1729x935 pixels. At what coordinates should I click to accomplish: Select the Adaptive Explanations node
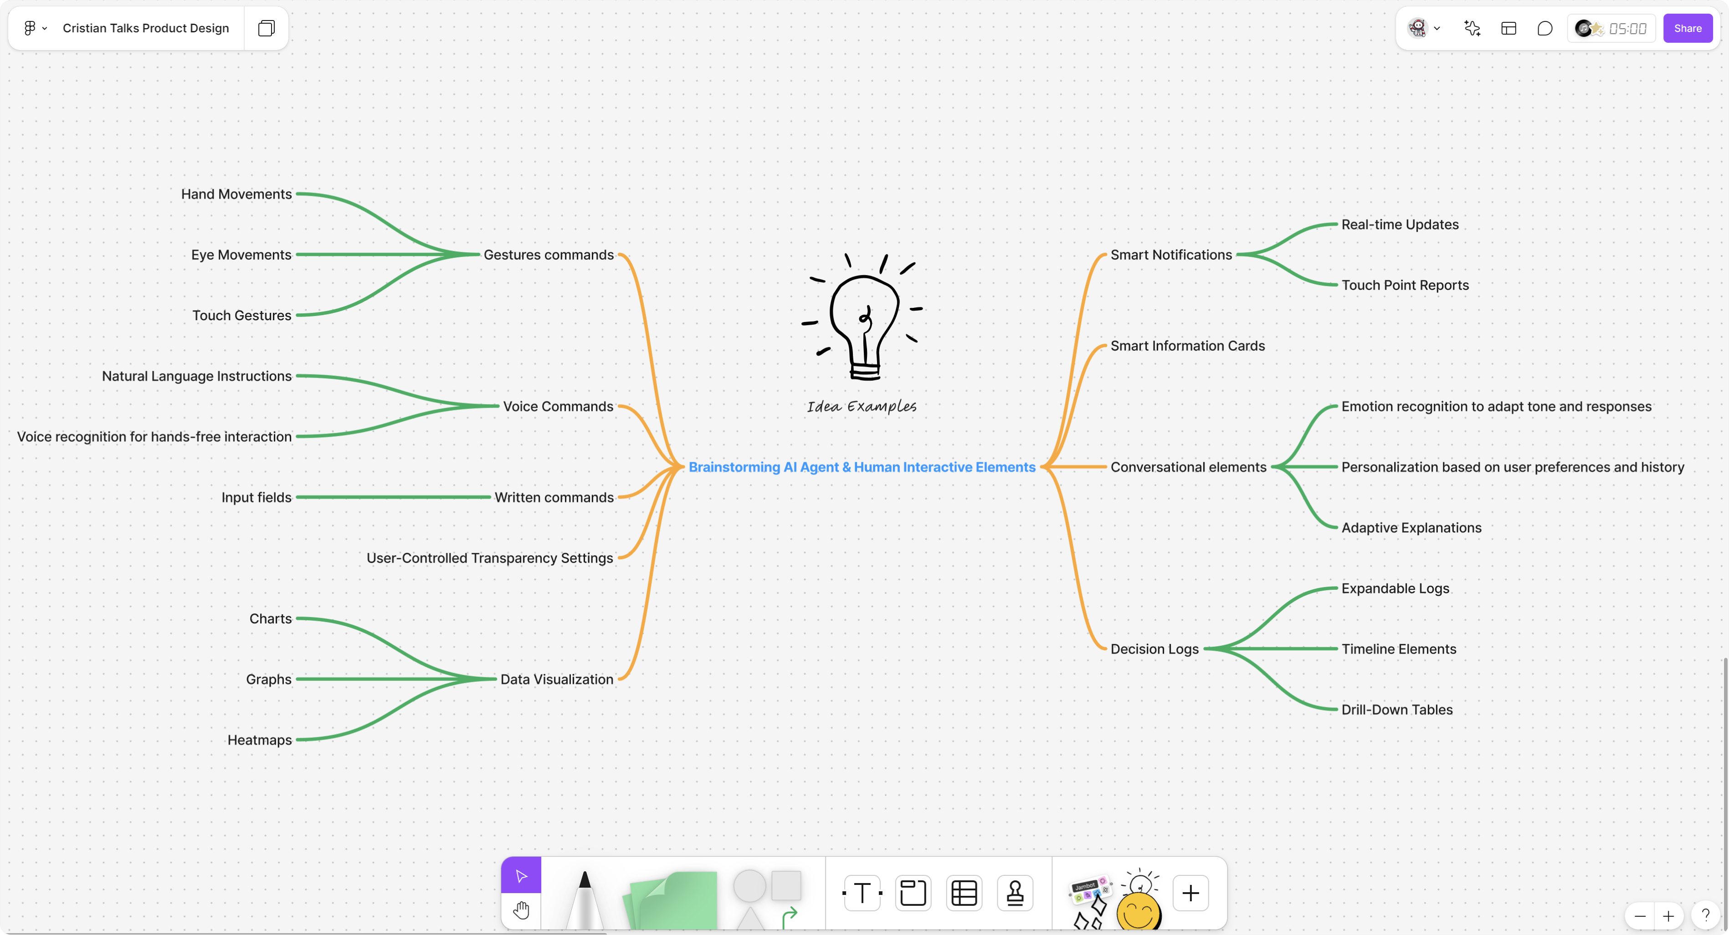click(1411, 527)
